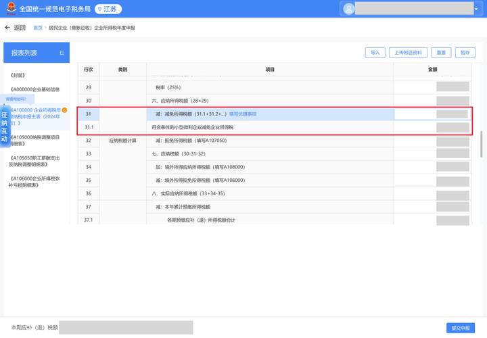The image size is (487, 338).
Task: Click row text 七、应纳税额（30-31-32）
Action: pos(179,153)
